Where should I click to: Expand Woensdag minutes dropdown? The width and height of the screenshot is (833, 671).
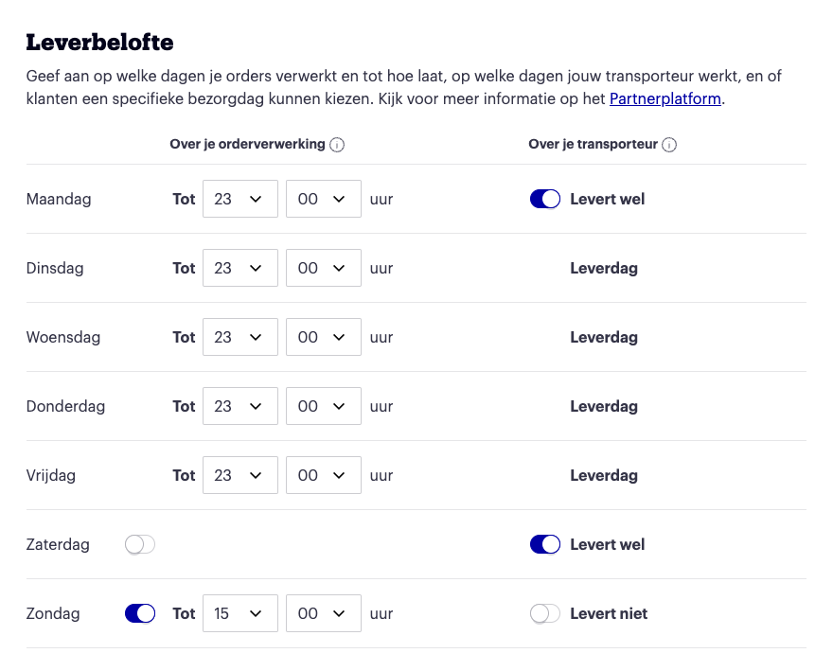point(324,337)
